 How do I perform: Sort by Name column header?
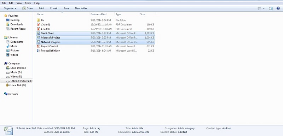pos(40,14)
